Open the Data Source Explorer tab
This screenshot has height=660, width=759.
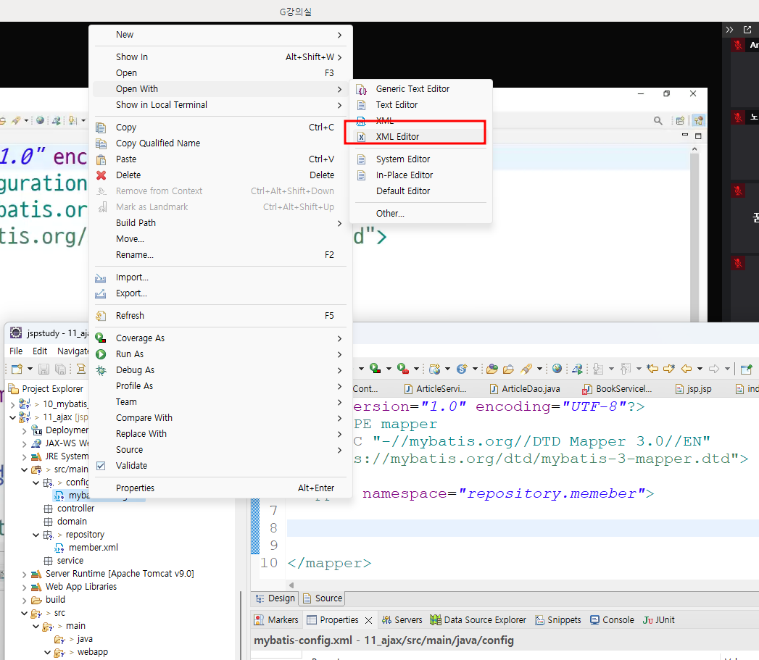(478, 620)
